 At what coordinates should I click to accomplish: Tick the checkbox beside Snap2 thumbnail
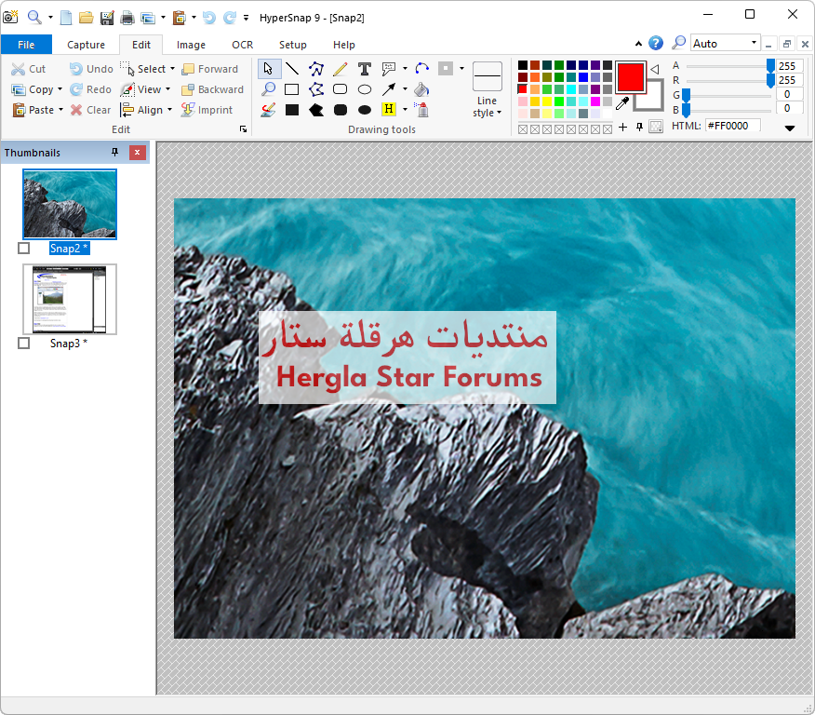pos(24,248)
